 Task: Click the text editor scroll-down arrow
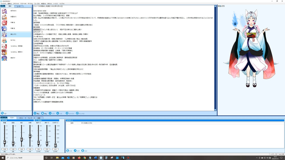(x=216, y=110)
